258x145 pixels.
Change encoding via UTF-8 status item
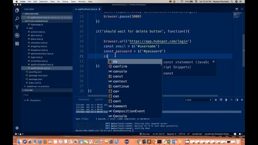181,134
